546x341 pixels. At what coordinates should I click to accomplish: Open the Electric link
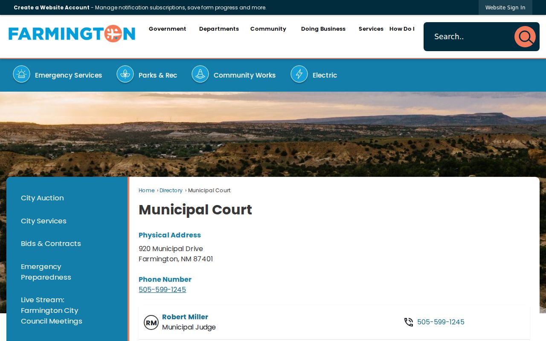click(x=325, y=75)
